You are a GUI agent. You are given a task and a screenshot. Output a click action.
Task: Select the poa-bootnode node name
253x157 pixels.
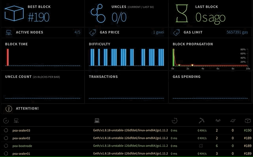click(x=22, y=146)
